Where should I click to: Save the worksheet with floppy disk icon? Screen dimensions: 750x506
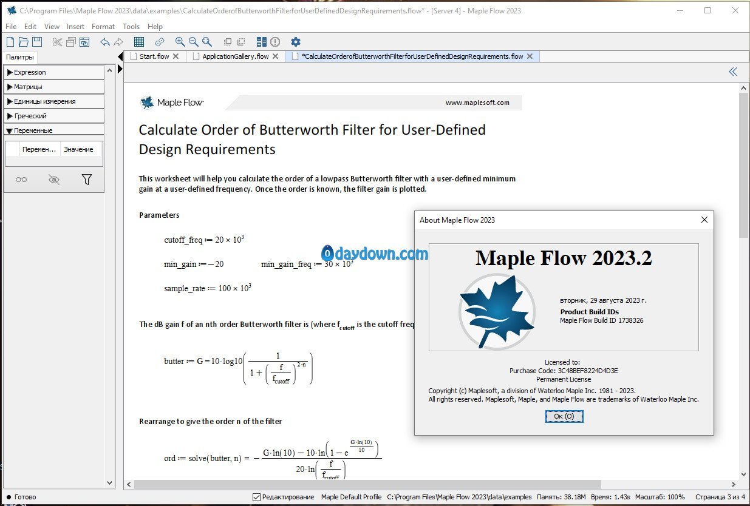pos(37,42)
